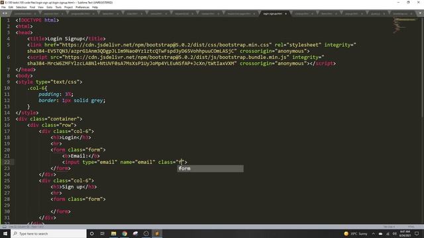Open the tab list dropdown at far right
Image resolution: width=424 pixels, height=238 pixels.
pos(421,13)
